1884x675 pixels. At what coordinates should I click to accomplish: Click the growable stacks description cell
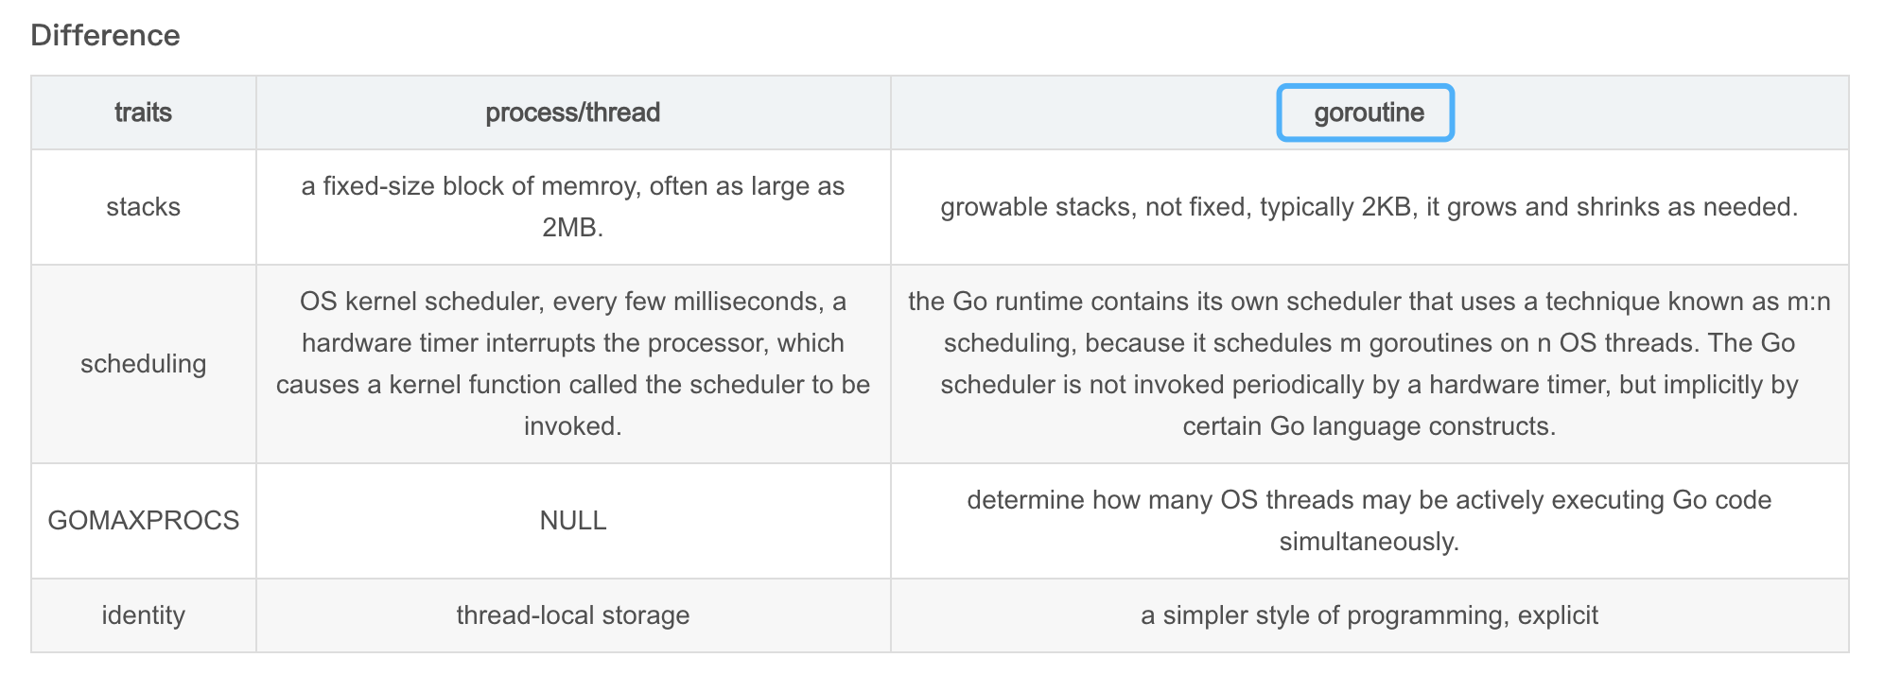[x=1369, y=207]
